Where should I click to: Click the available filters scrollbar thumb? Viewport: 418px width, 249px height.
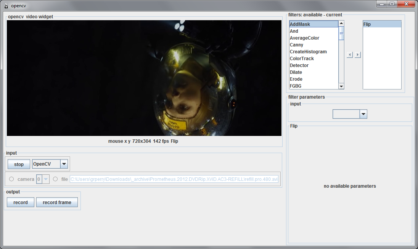click(341, 33)
